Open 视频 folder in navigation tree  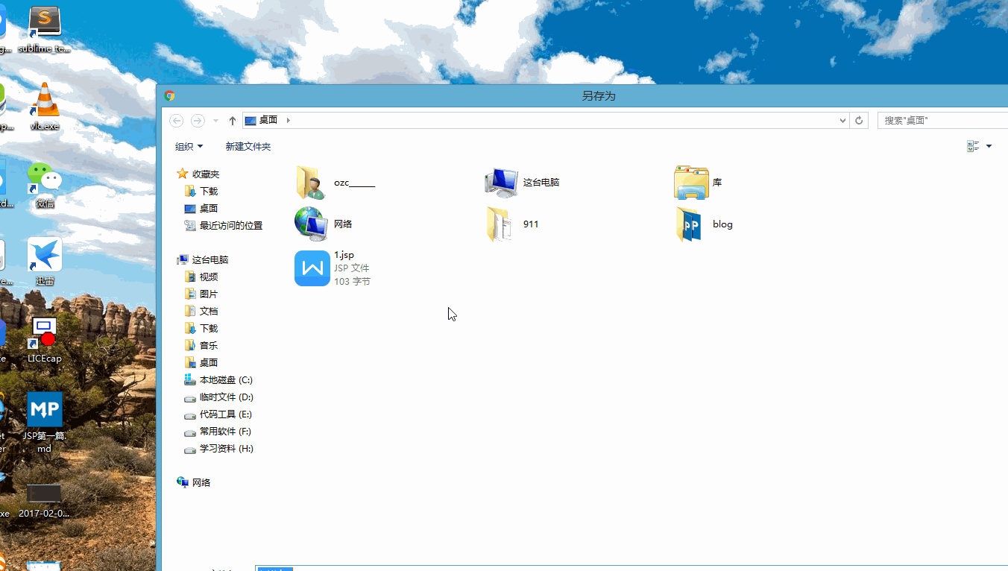point(201,277)
